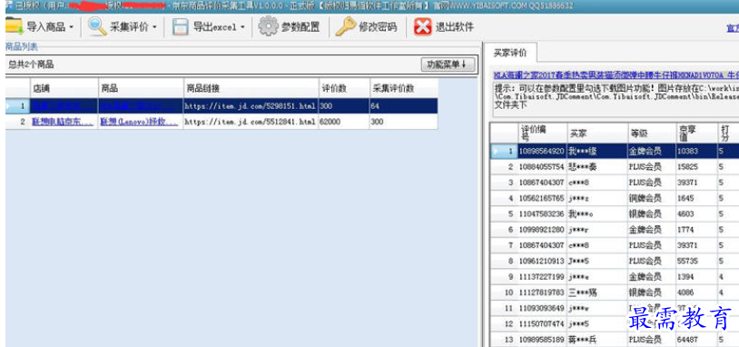This screenshot has height=347, width=739.
Task: Click 买家 column header
Action: (596, 133)
